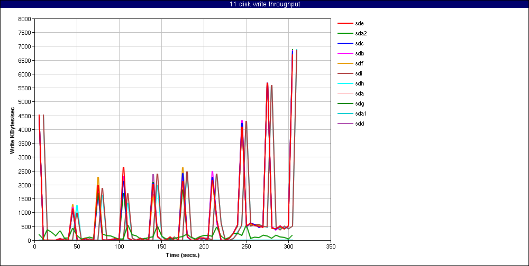Select the sda2 legend label
The width and height of the screenshot is (529, 266).
(x=361, y=33)
